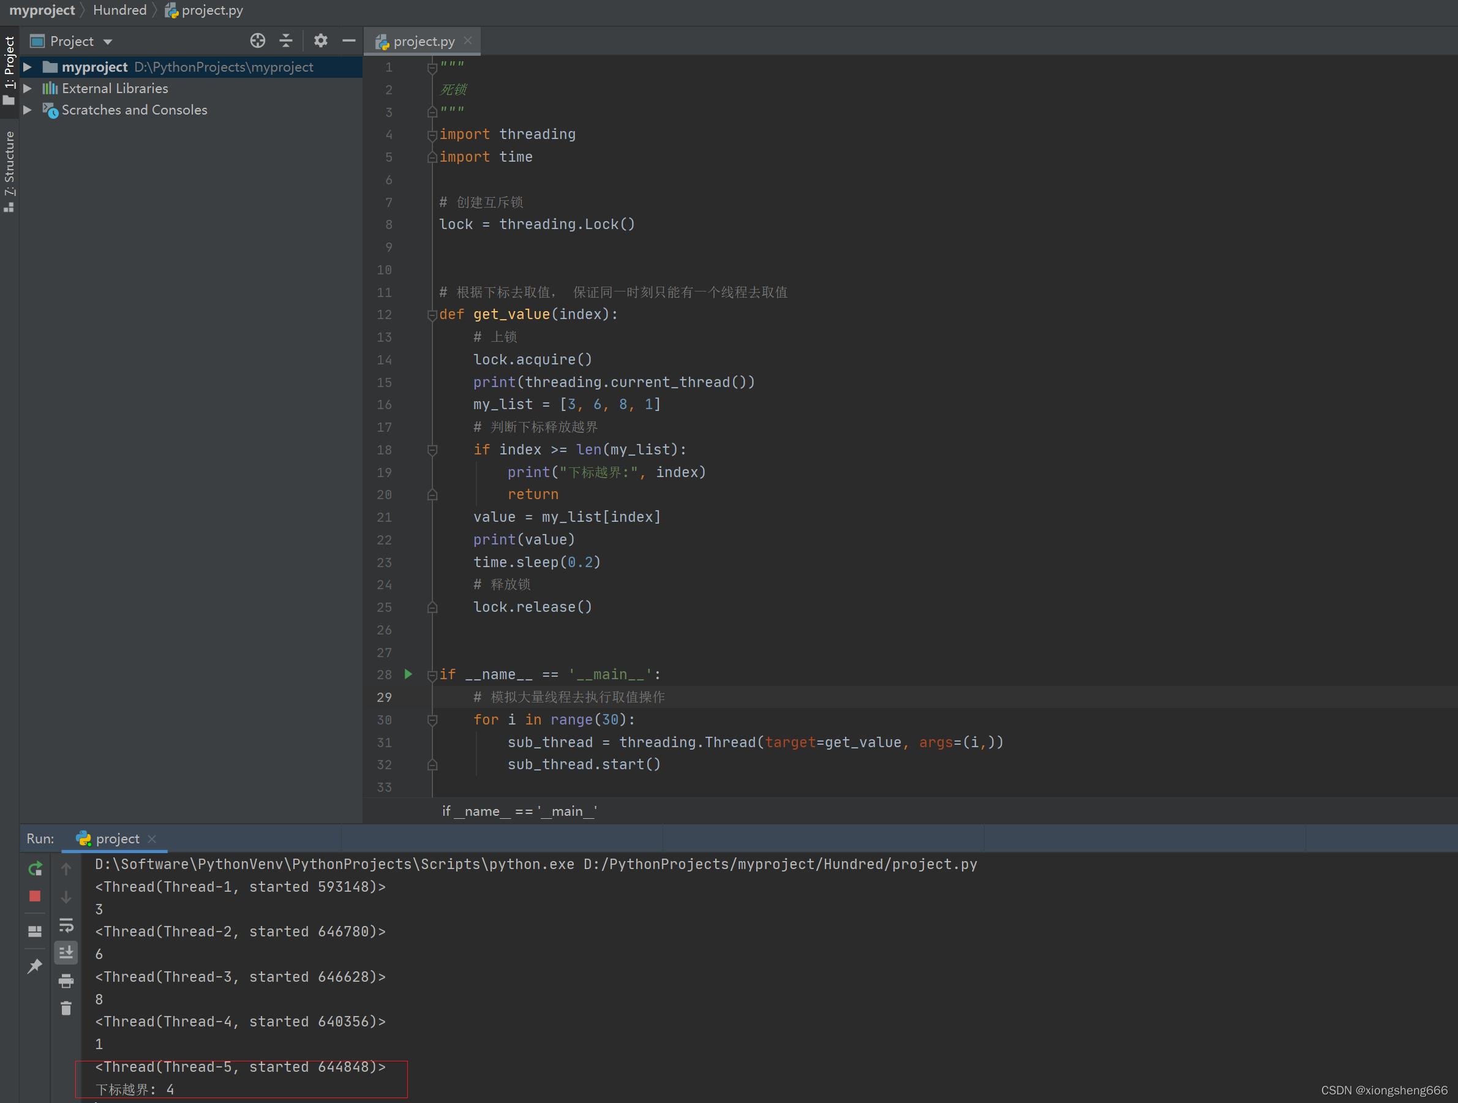Viewport: 1458px width, 1103px height.
Task: Toggle scroll to end of output
Action: [x=66, y=953]
